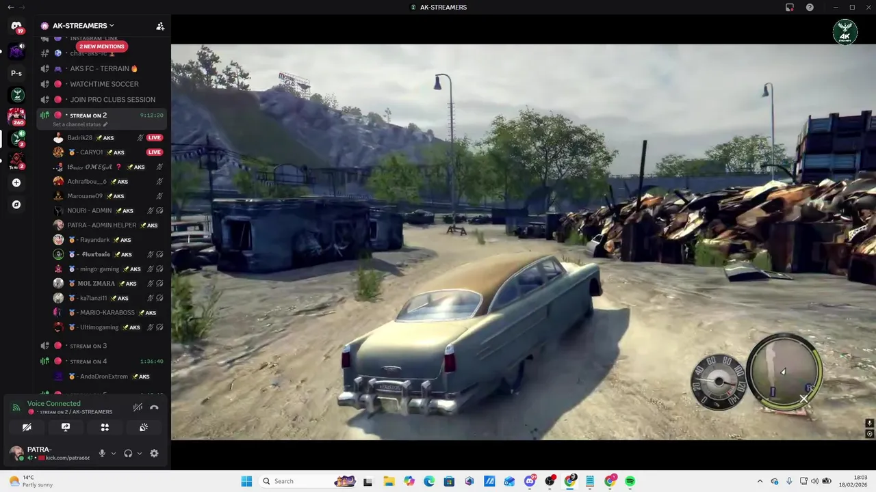Click user MOL ZMARA in voice list
Screen dimensions: 876x492
[109, 284]
